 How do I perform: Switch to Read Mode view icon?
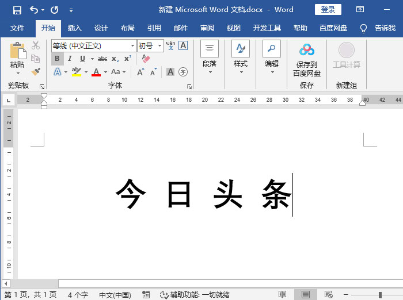click(x=282, y=295)
